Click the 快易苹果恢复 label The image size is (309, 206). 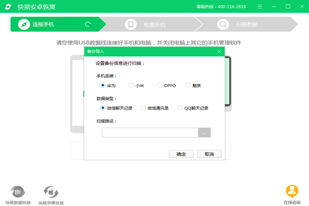[x=51, y=203]
